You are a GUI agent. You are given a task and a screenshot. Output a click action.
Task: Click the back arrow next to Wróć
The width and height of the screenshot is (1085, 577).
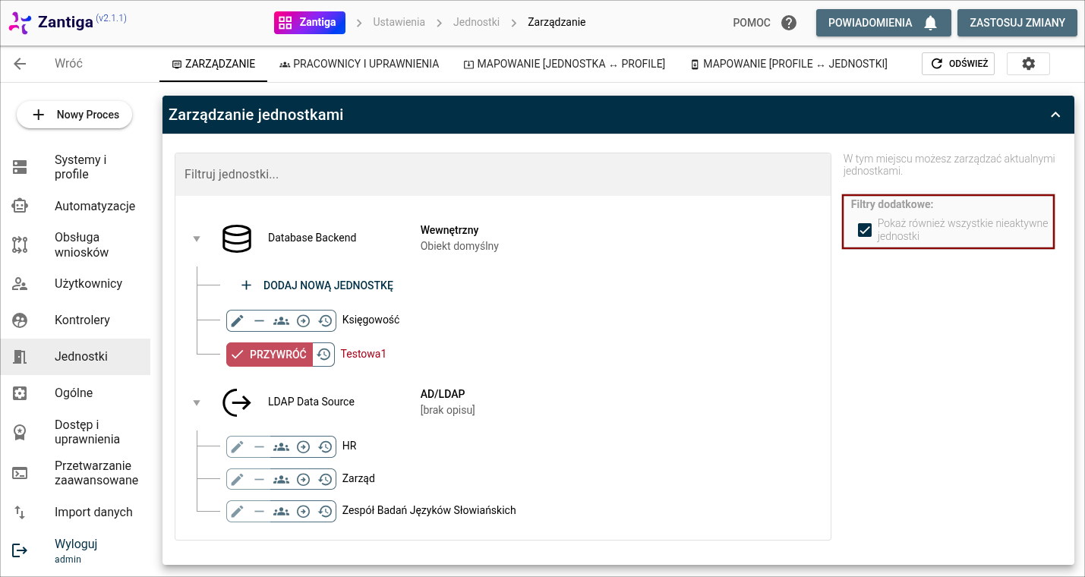[21, 64]
